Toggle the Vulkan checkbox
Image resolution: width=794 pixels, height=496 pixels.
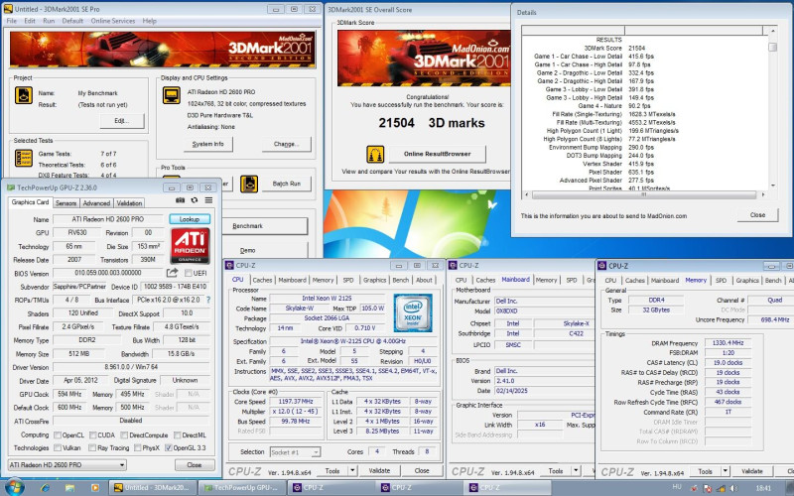58,448
